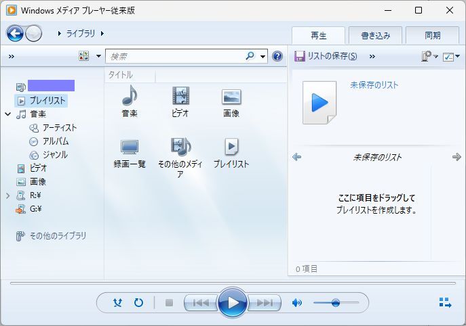Select the G:¥ drive in tree
This screenshot has height=326, width=466.
click(x=36, y=209)
